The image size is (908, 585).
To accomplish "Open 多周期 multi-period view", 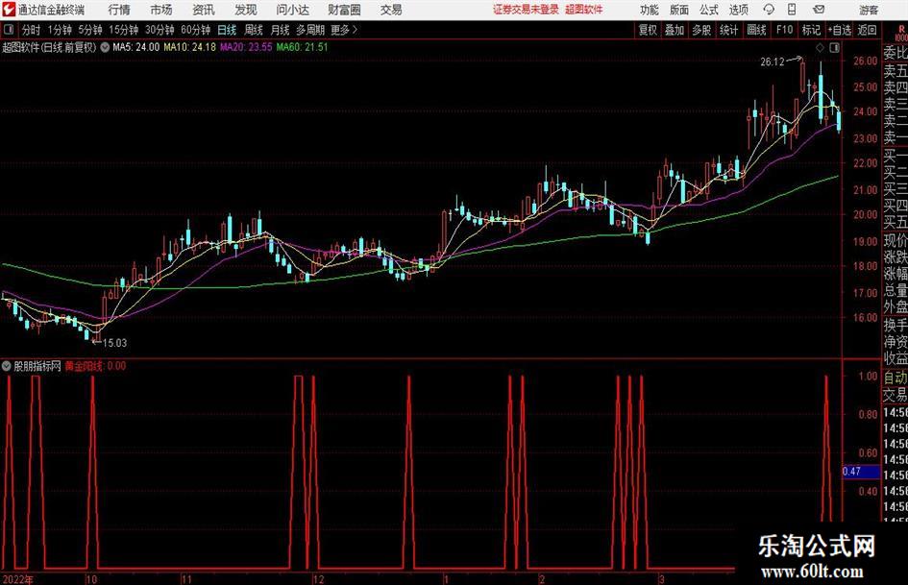I will tap(310, 30).
